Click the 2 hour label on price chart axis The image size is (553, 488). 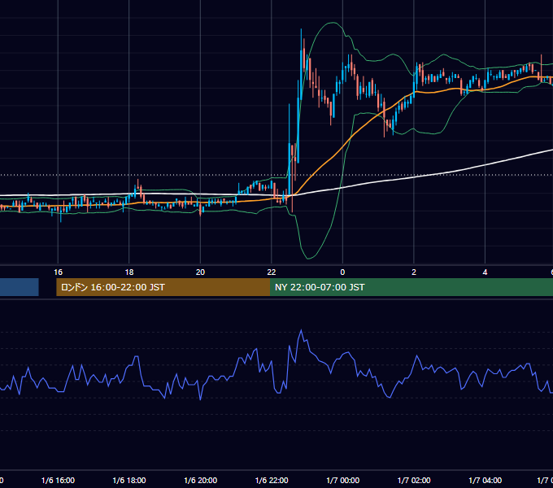[414, 272]
